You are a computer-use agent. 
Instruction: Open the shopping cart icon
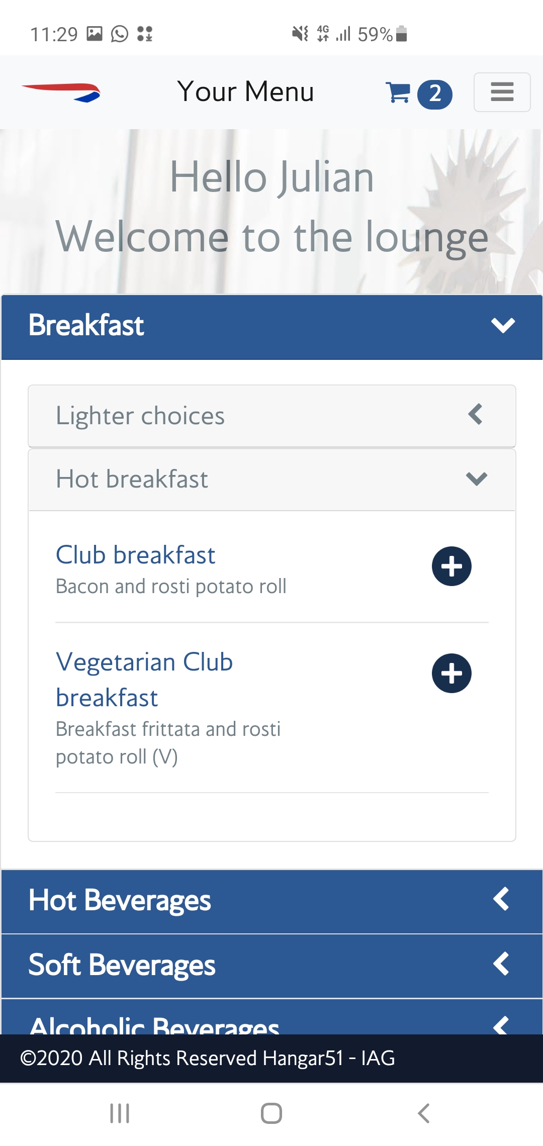tap(398, 92)
